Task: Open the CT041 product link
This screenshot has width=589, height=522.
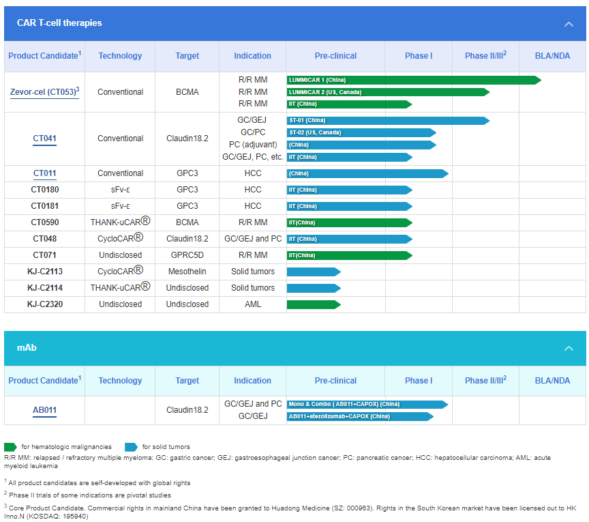Action: [44, 139]
